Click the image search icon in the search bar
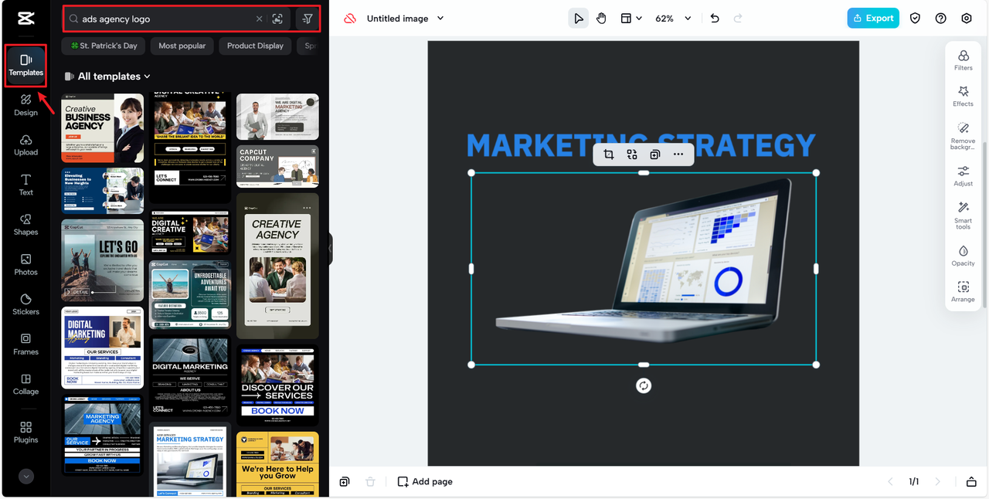This screenshot has width=989, height=499. (x=278, y=19)
